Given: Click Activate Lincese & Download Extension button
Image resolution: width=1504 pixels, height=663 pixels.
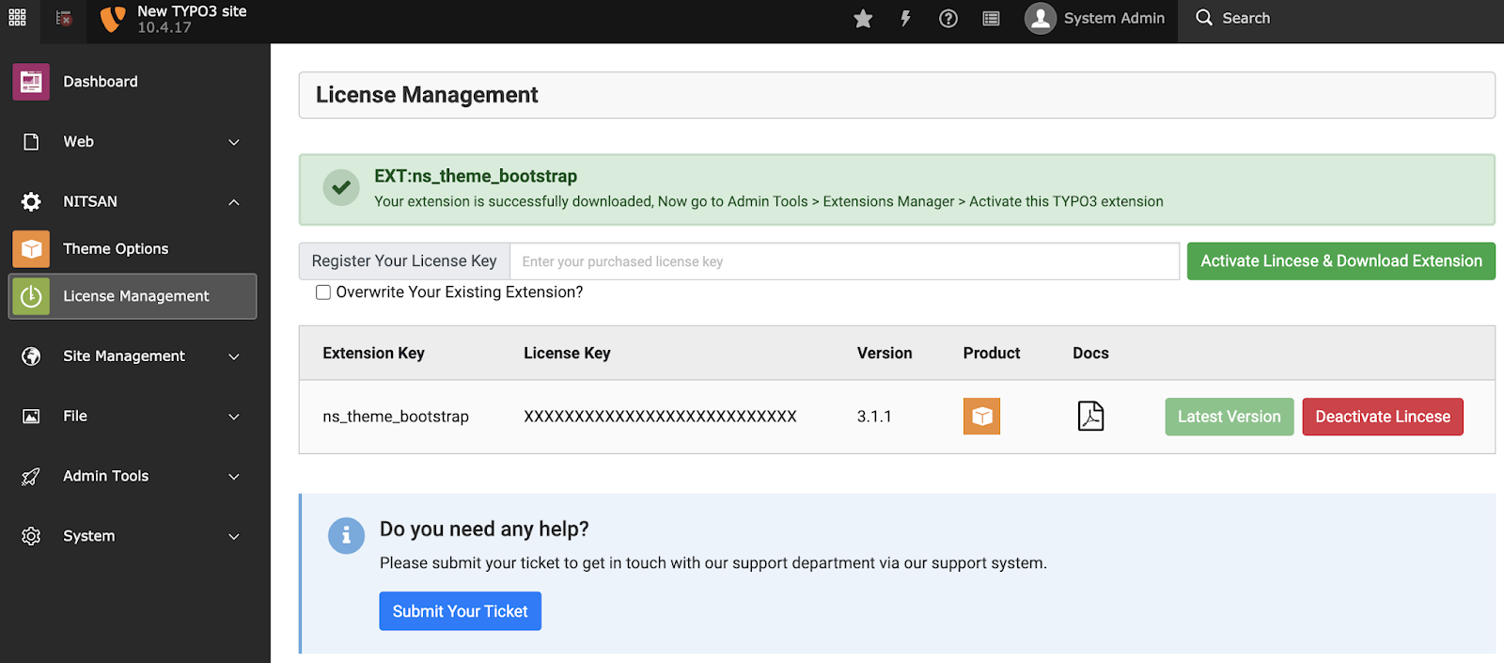Looking at the screenshot, I should [x=1340, y=261].
